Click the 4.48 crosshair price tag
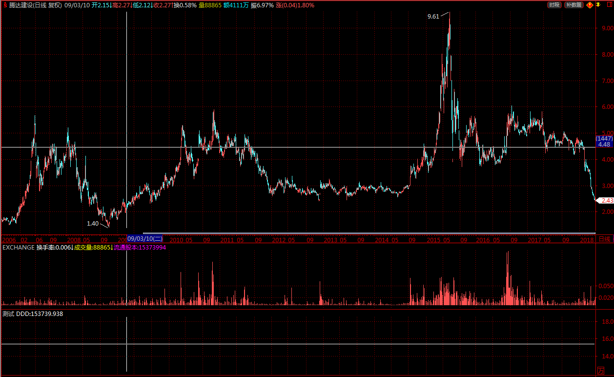Screen dimensions: 614x377 [x=604, y=145]
